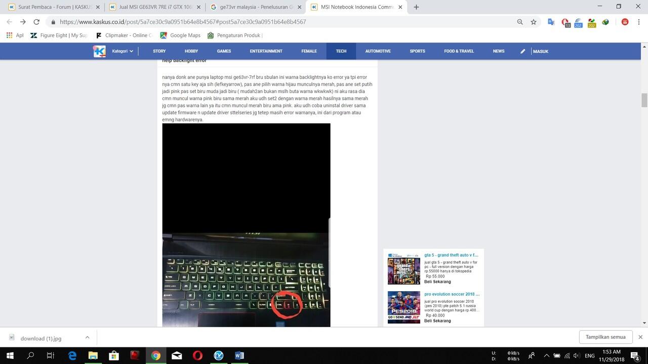Screen dimensions: 648x364
Task: Switch to Surat Pembaca Forum tab
Action: coord(53,7)
